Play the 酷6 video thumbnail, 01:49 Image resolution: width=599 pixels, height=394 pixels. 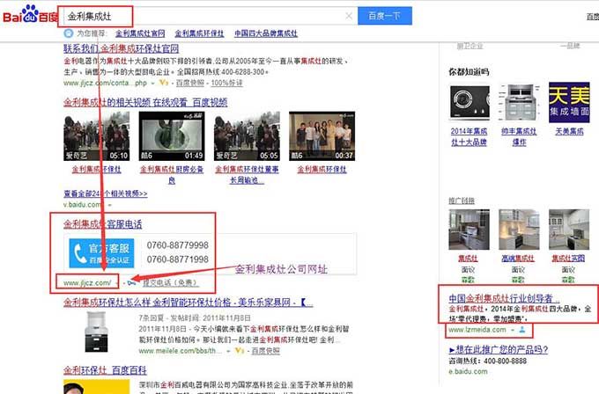click(172, 136)
